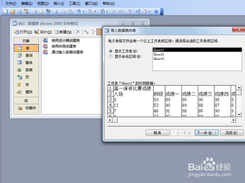This screenshot has width=245, height=183.
Task: Open the Undo dropdown arrow
Action: (83, 12)
